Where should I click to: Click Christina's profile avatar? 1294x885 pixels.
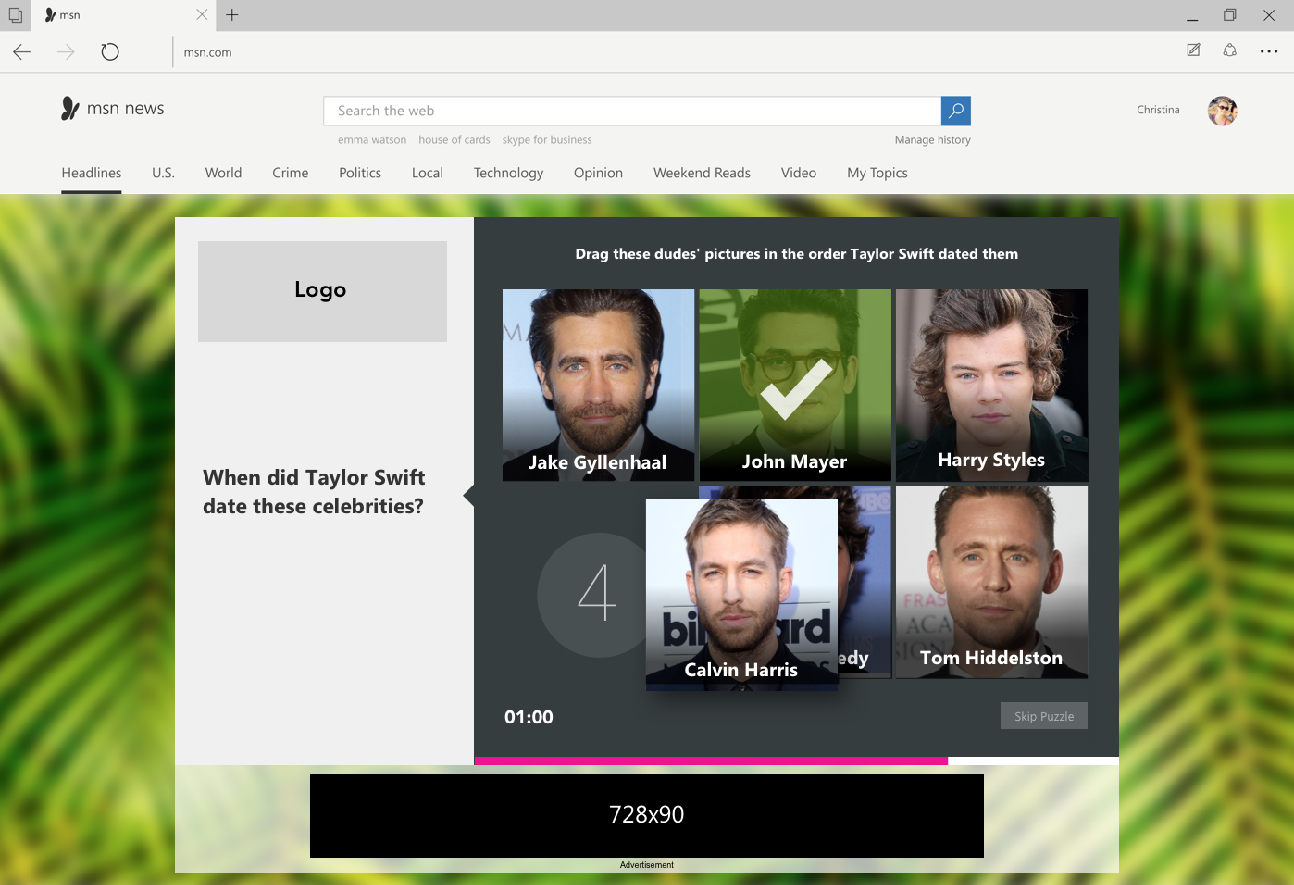[1222, 110]
